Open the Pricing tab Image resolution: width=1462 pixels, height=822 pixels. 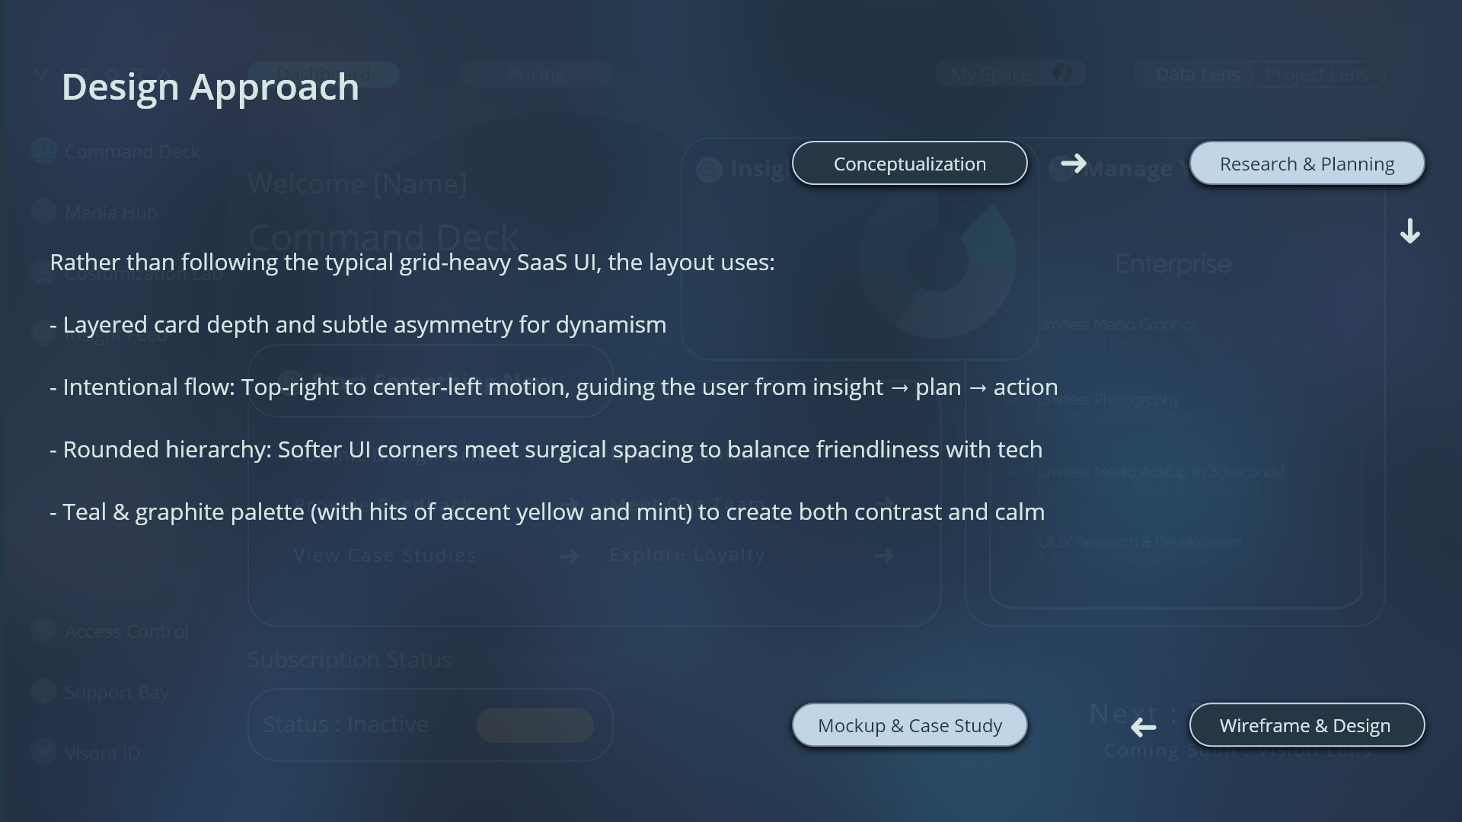536,75
